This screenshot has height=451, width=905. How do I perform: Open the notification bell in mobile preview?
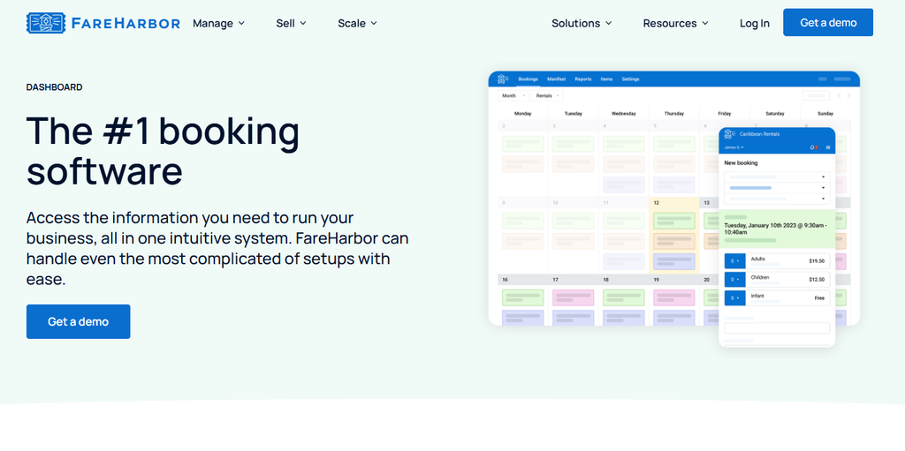(813, 147)
